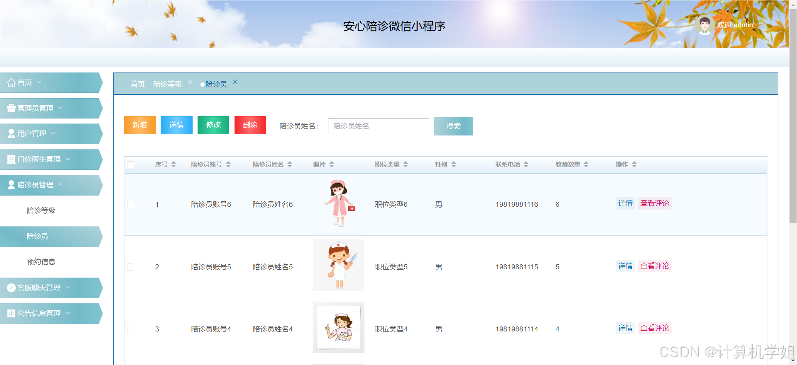Click the chart icon beside 公告信息管理
The width and height of the screenshot is (797, 365).
[11, 313]
